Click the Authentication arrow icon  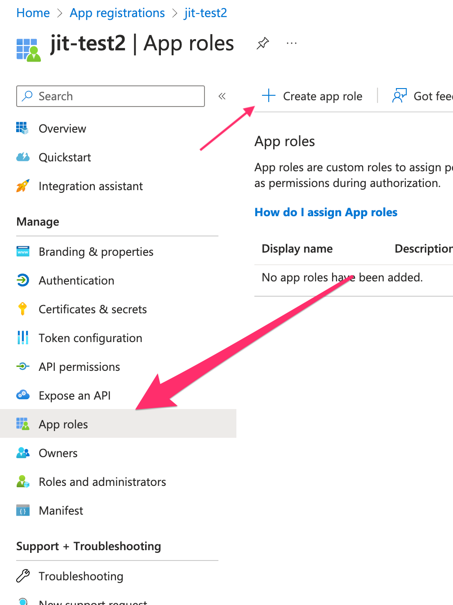coord(22,280)
